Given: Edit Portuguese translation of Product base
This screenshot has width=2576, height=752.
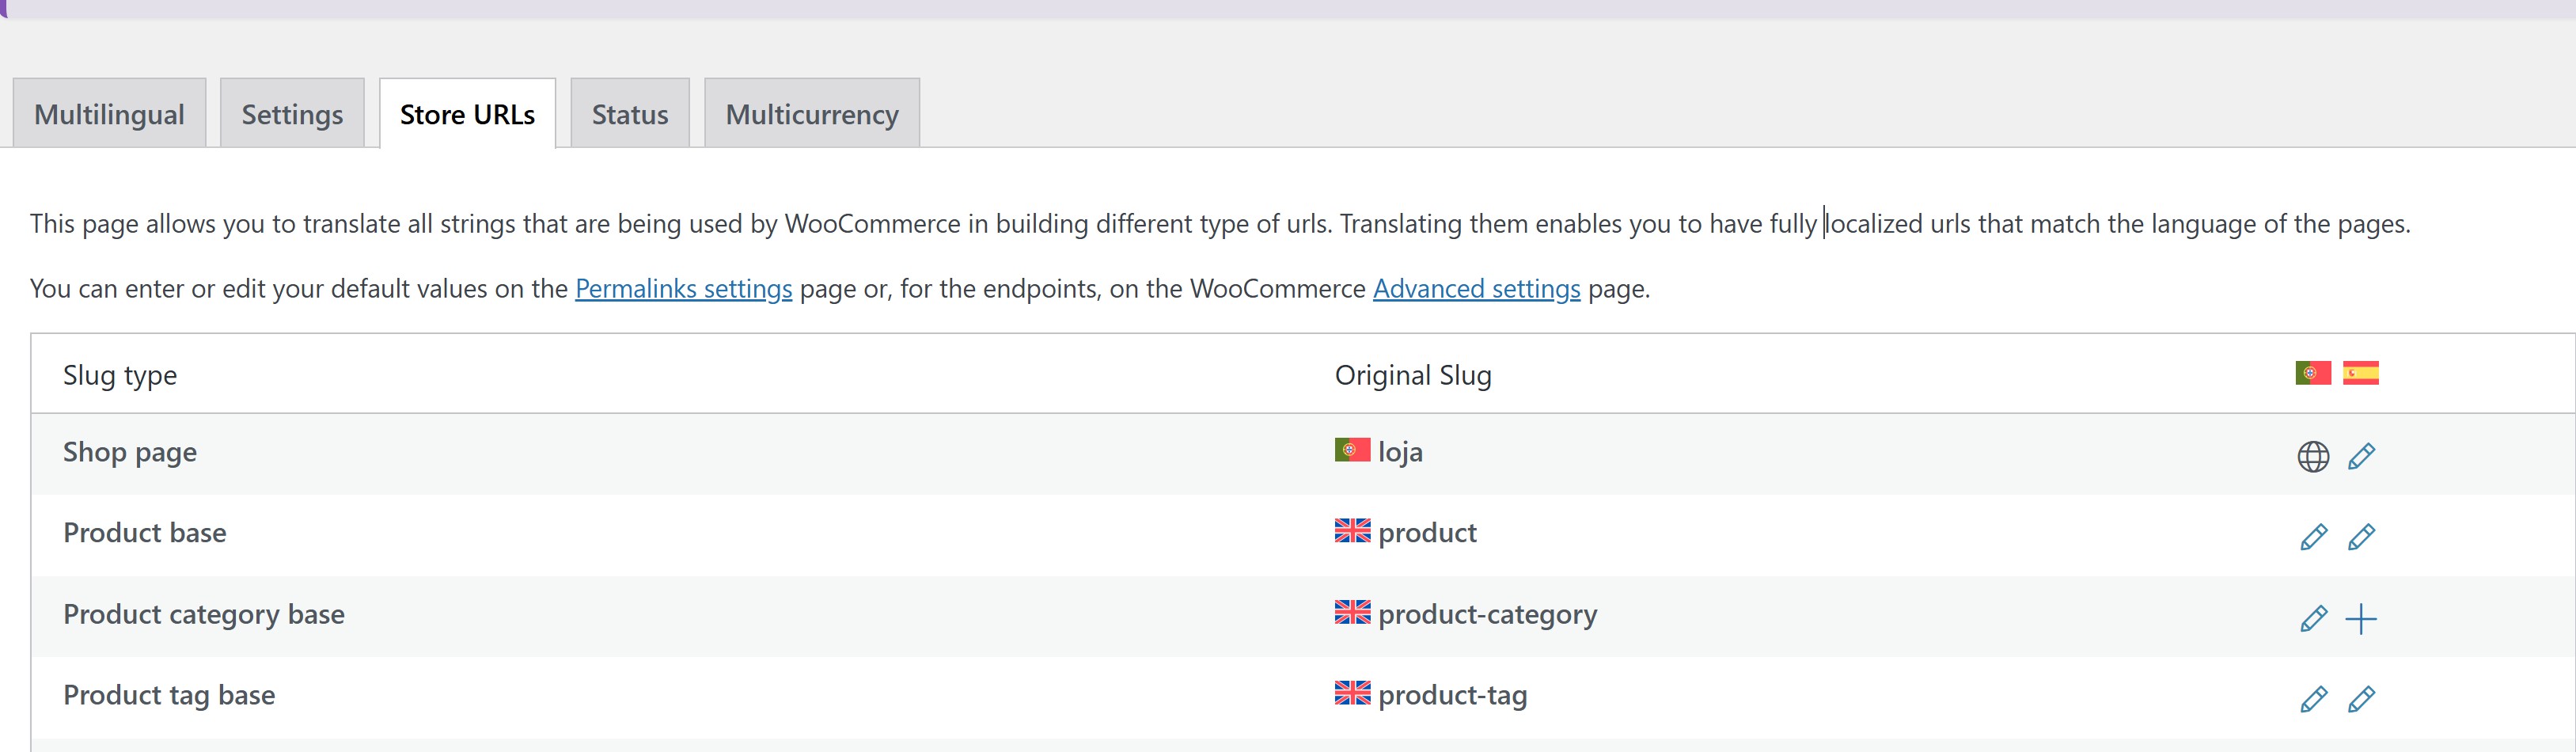Looking at the screenshot, I should coord(2313,537).
